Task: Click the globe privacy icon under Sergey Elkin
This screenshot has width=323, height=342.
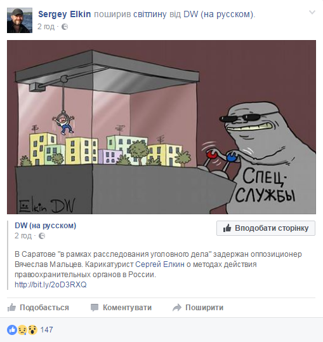Action: (x=65, y=27)
